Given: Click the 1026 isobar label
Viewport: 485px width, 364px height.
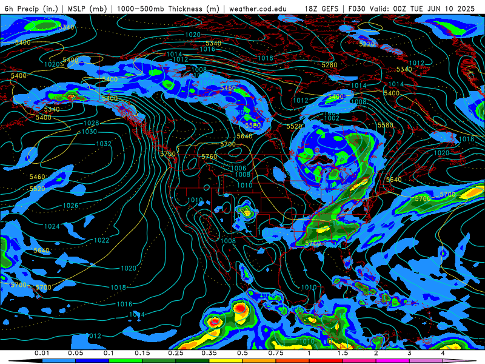Looking at the screenshot, I should pos(70,206).
